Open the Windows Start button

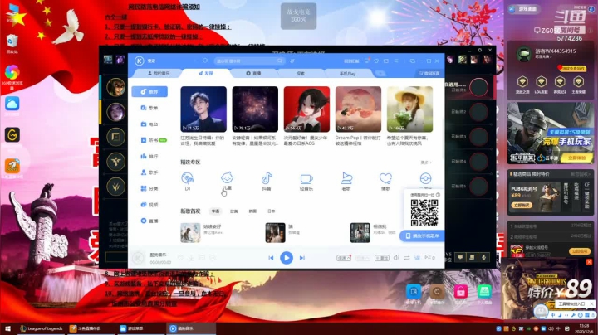[7, 328]
